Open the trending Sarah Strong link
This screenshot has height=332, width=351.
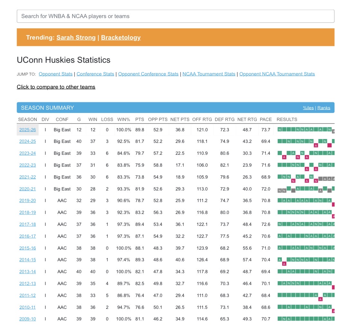point(76,37)
